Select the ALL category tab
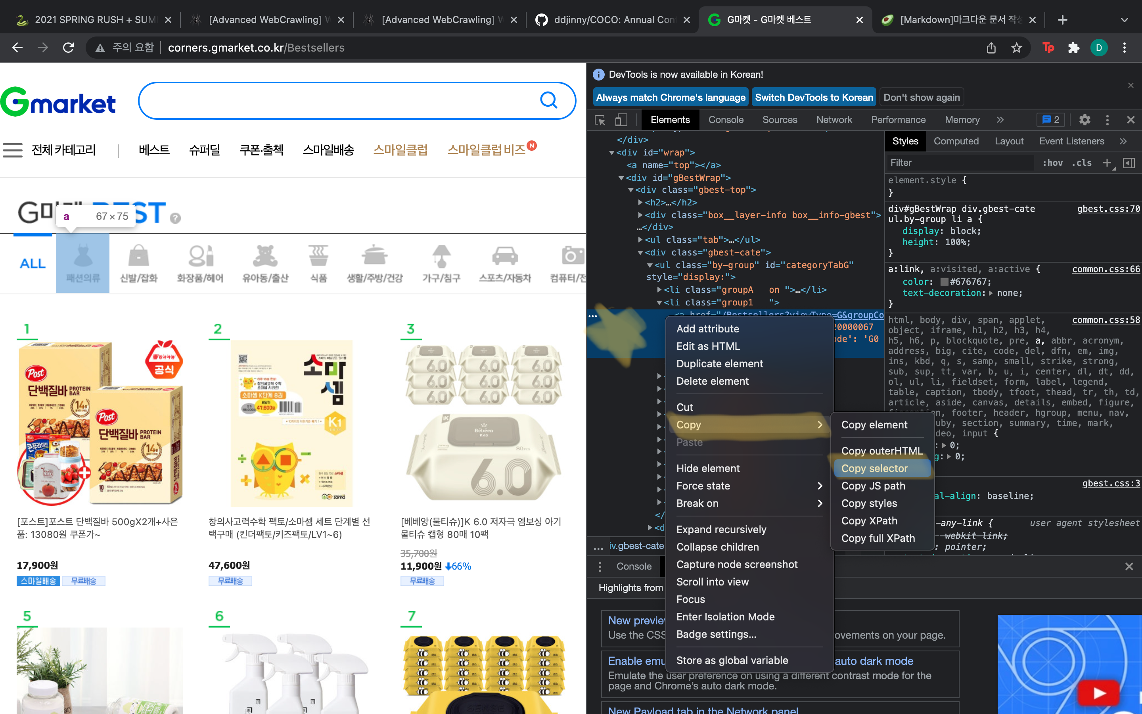Viewport: 1142px width, 714px height. pos(33,263)
